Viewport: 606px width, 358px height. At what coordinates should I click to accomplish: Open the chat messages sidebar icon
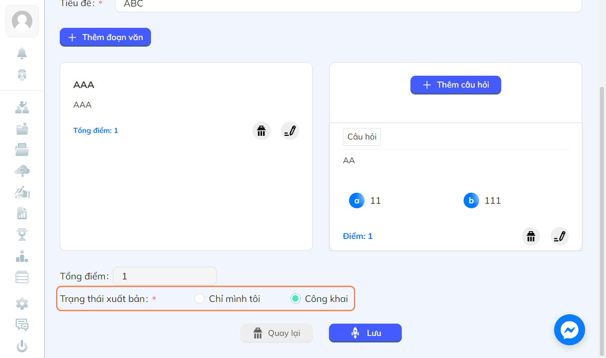coord(22,325)
